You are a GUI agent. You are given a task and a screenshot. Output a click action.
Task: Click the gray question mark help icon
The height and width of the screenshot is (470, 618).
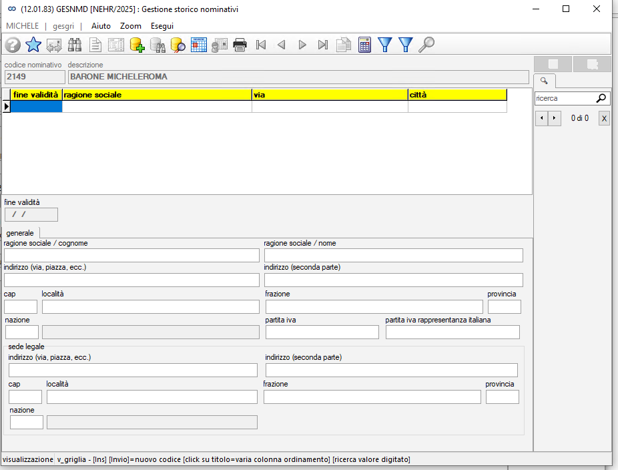[x=13, y=45]
